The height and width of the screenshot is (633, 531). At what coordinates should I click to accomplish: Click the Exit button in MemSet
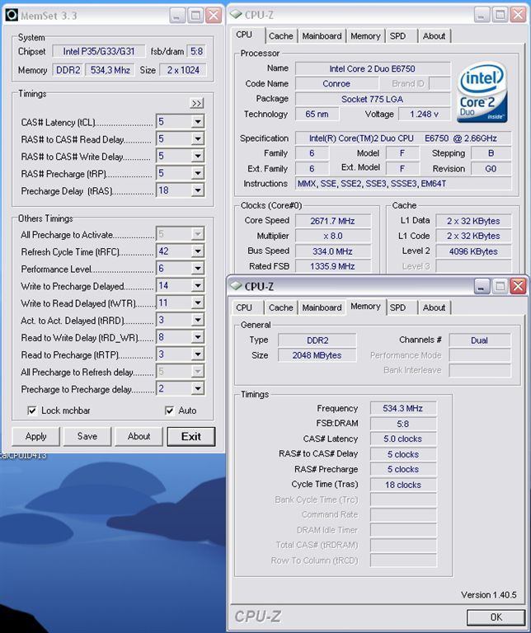[191, 436]
